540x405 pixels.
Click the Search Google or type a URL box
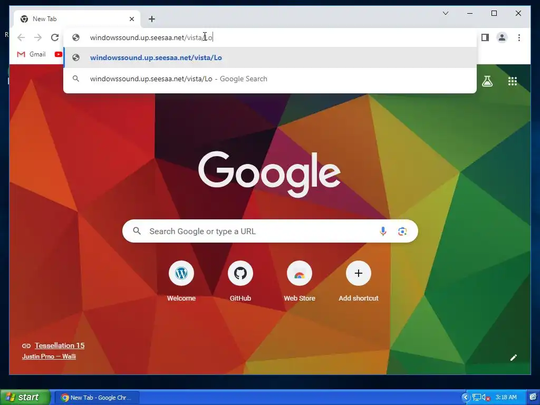tap(270, 231)
